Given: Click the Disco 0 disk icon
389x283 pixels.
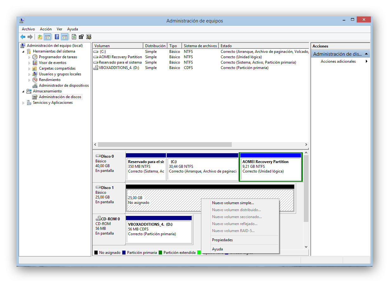Looking at the screenshot, I should (98, 156).
